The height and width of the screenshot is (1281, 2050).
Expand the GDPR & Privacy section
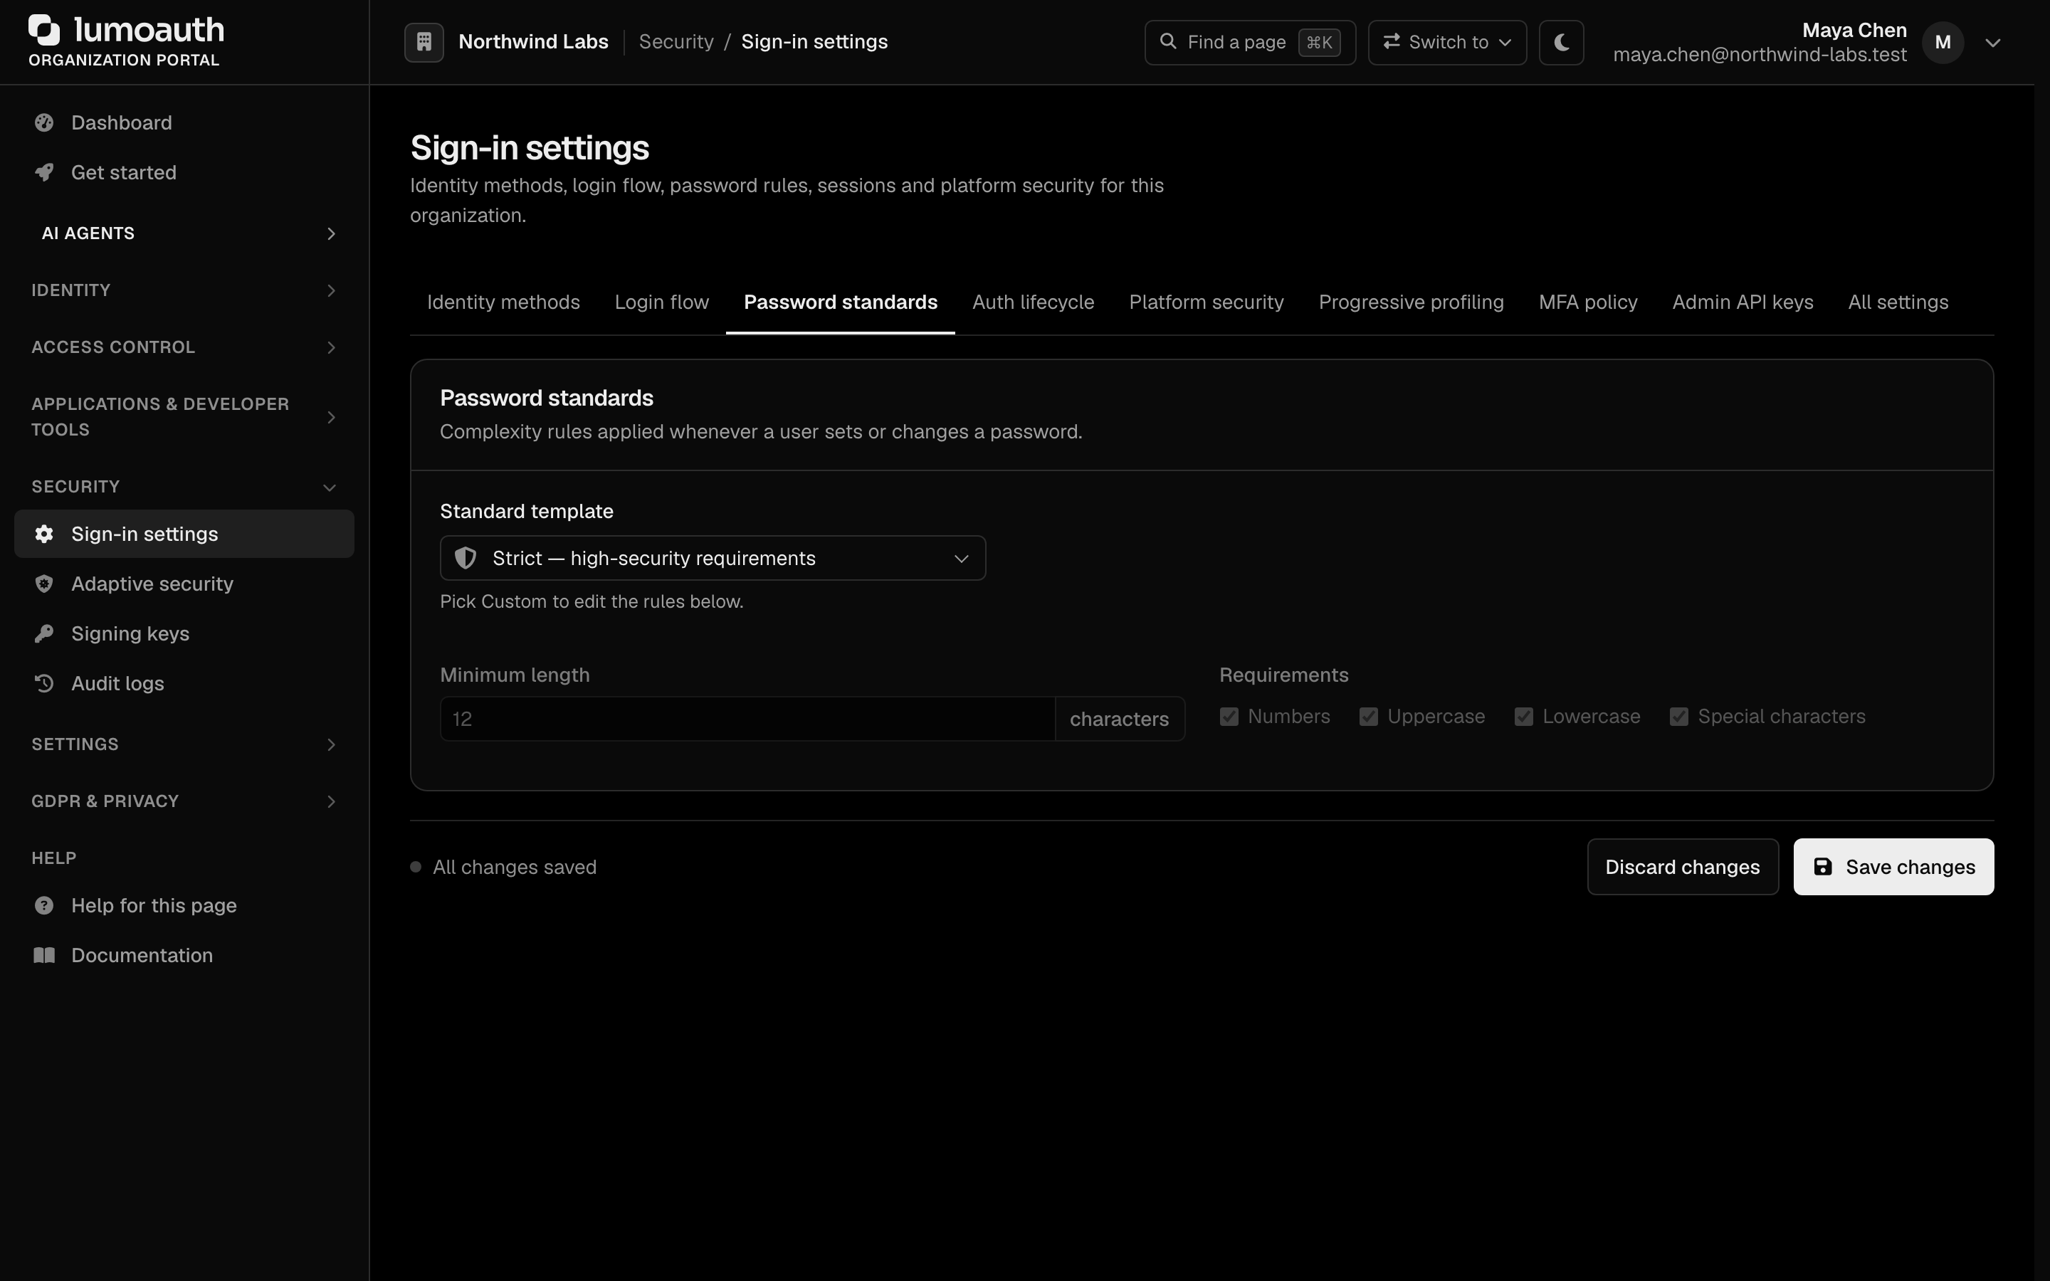click(x=184, y=801)
